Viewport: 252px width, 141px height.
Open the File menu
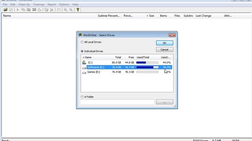click(5, 4)
